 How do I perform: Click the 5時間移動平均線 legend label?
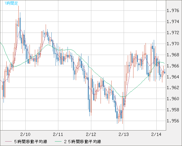point(31,142)
